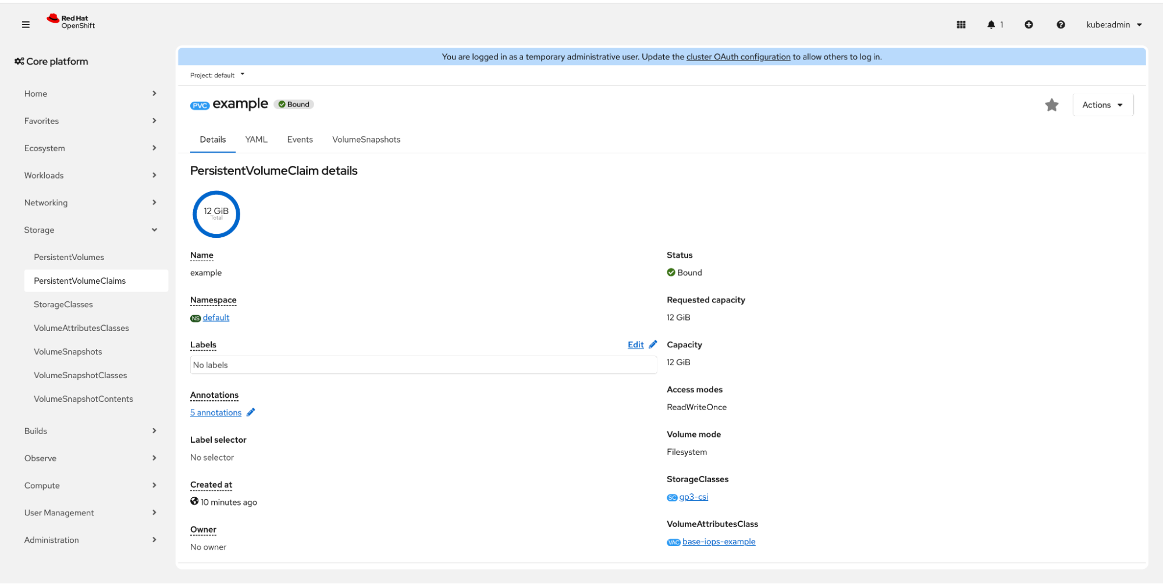Click the plus import icon in header
This screenshot has width=1163, height=584.
(x=1029, y=24)
